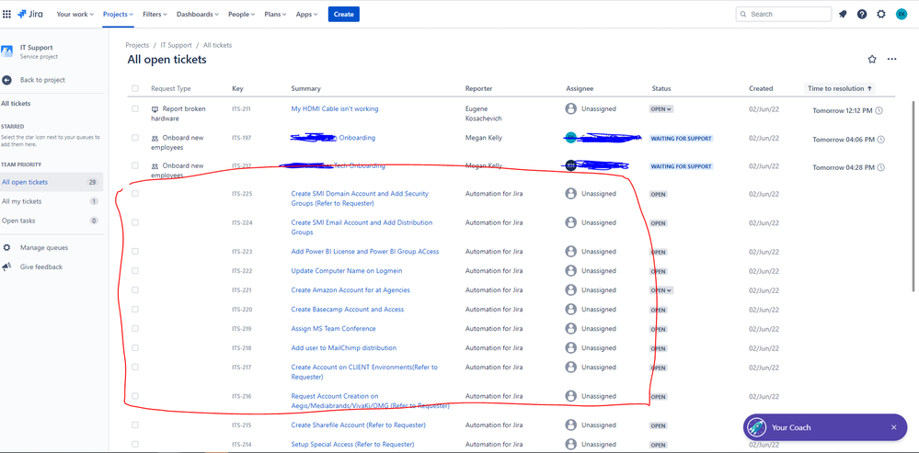Open the OPEN status dropdown for ITS-211
Image resolution: width=919 pixels, height=453 pixels.
661,108
